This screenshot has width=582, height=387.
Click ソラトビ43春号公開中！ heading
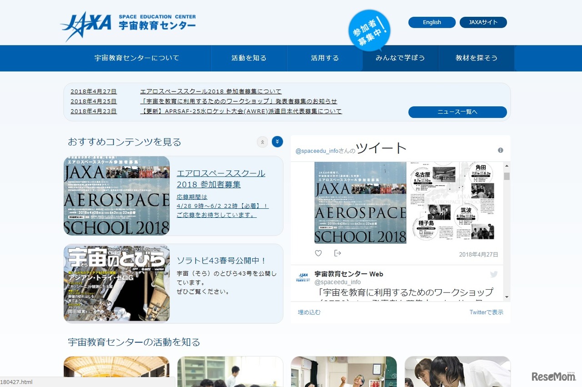[221, 261]
